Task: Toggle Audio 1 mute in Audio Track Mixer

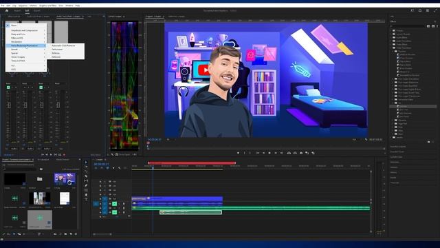Action: coord(8,87)
